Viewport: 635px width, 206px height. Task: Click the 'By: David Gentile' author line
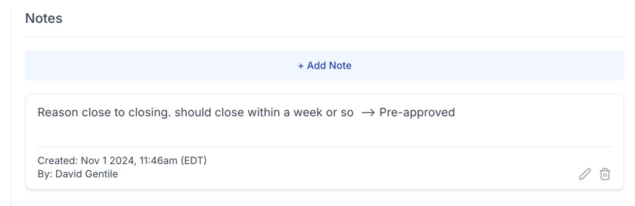[x=78, y=174]
